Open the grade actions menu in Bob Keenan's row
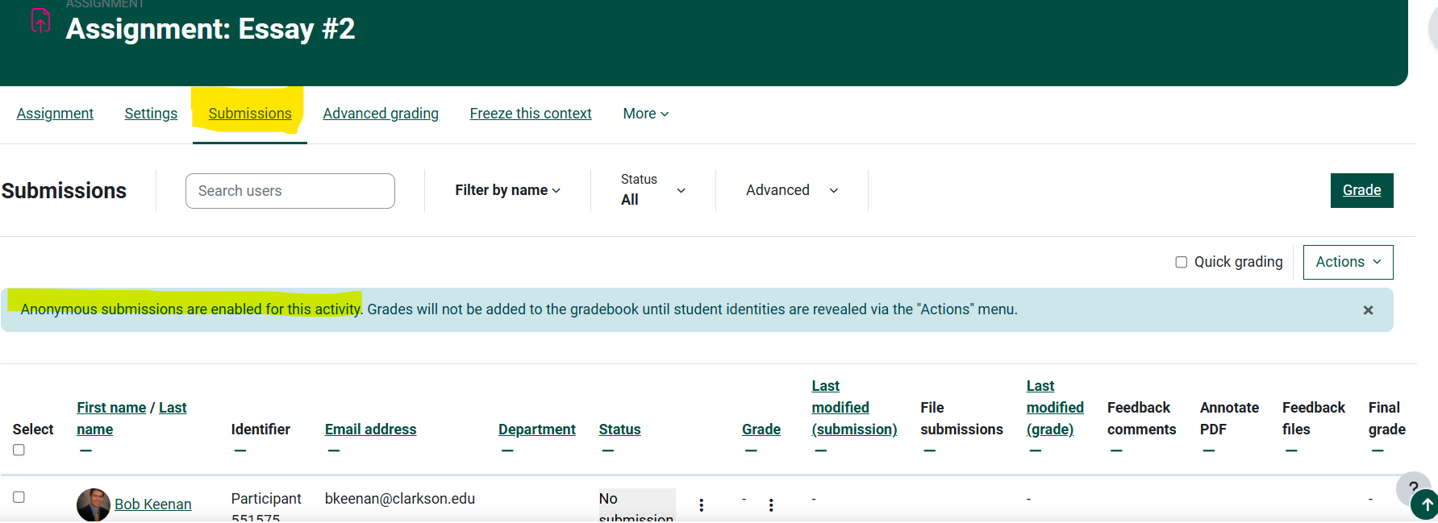Viewport: 1438px width, 523px height. [771, 505]
